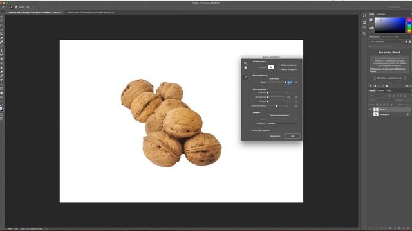Screen dimensions: 412x231
Task: Click the Abrunden slider
Action: pyautogui.click(x=276, y=92)
